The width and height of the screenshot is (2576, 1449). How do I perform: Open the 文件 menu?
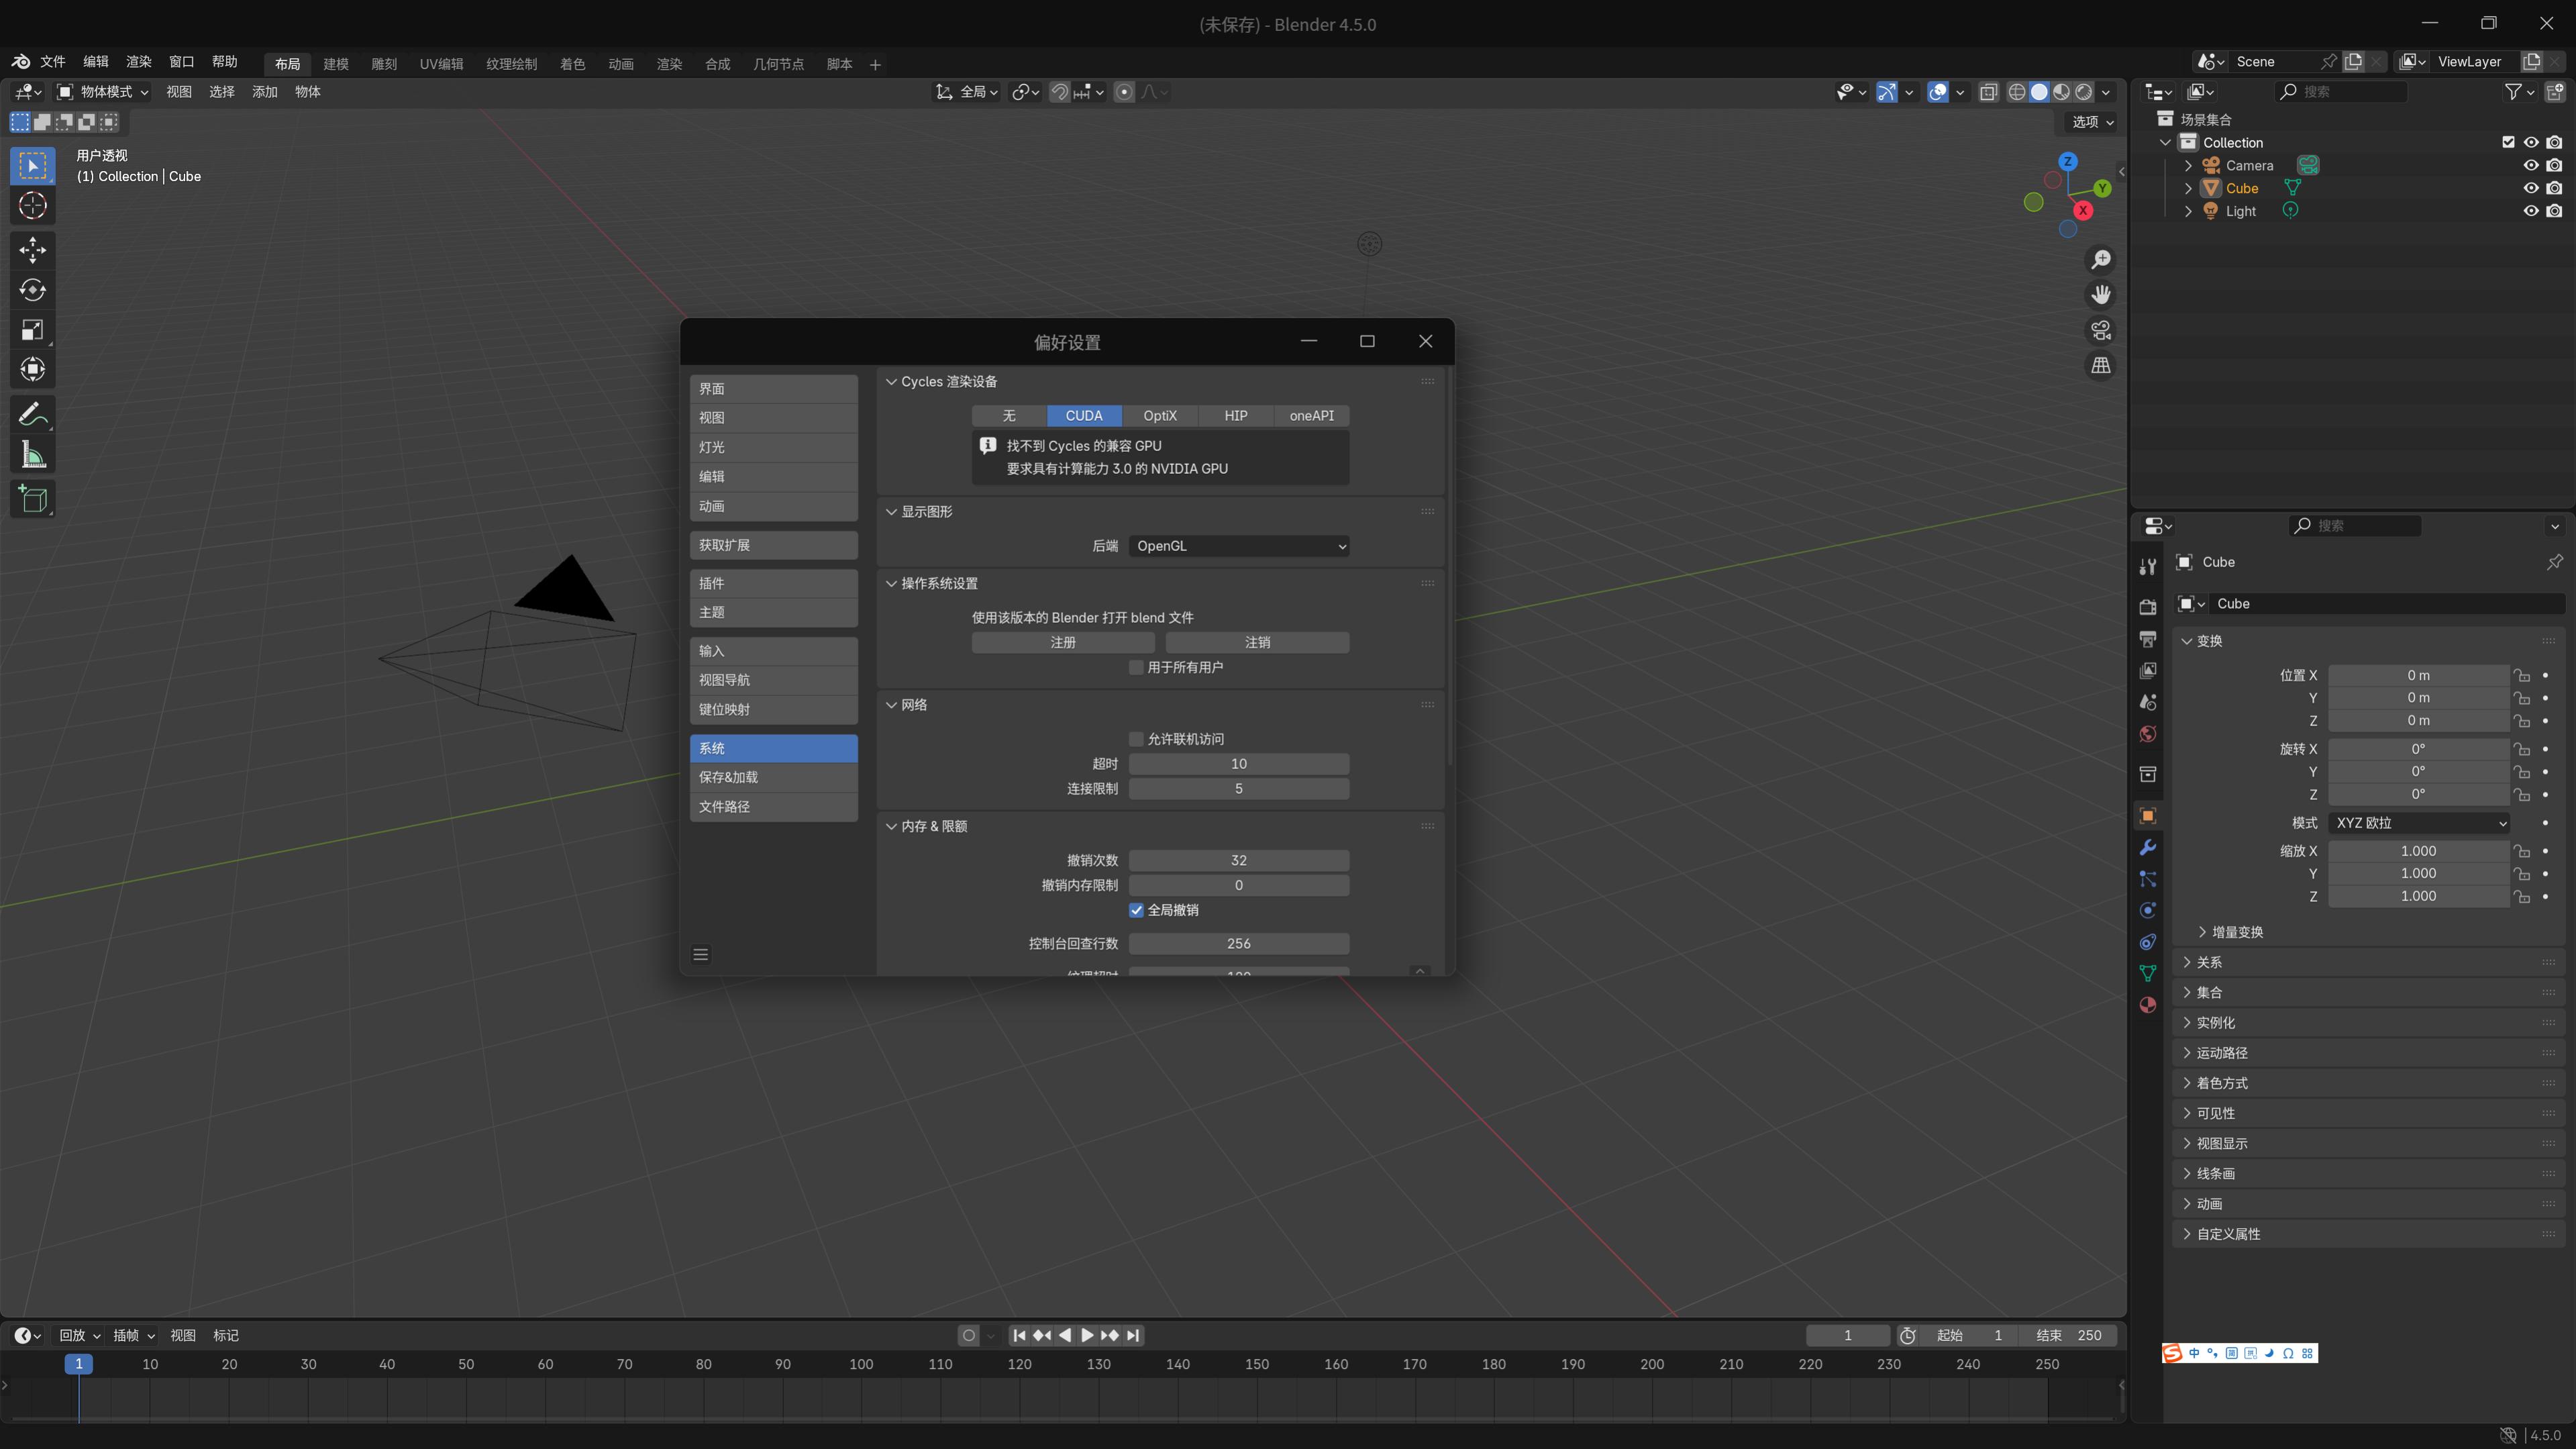click(53, 62)
